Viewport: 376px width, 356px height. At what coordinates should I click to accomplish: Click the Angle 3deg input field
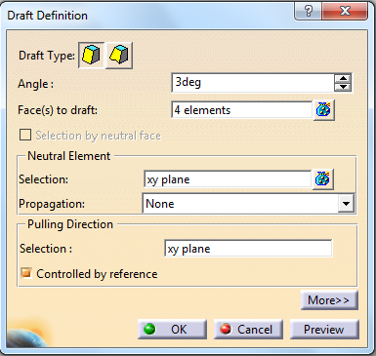[253, 83]
